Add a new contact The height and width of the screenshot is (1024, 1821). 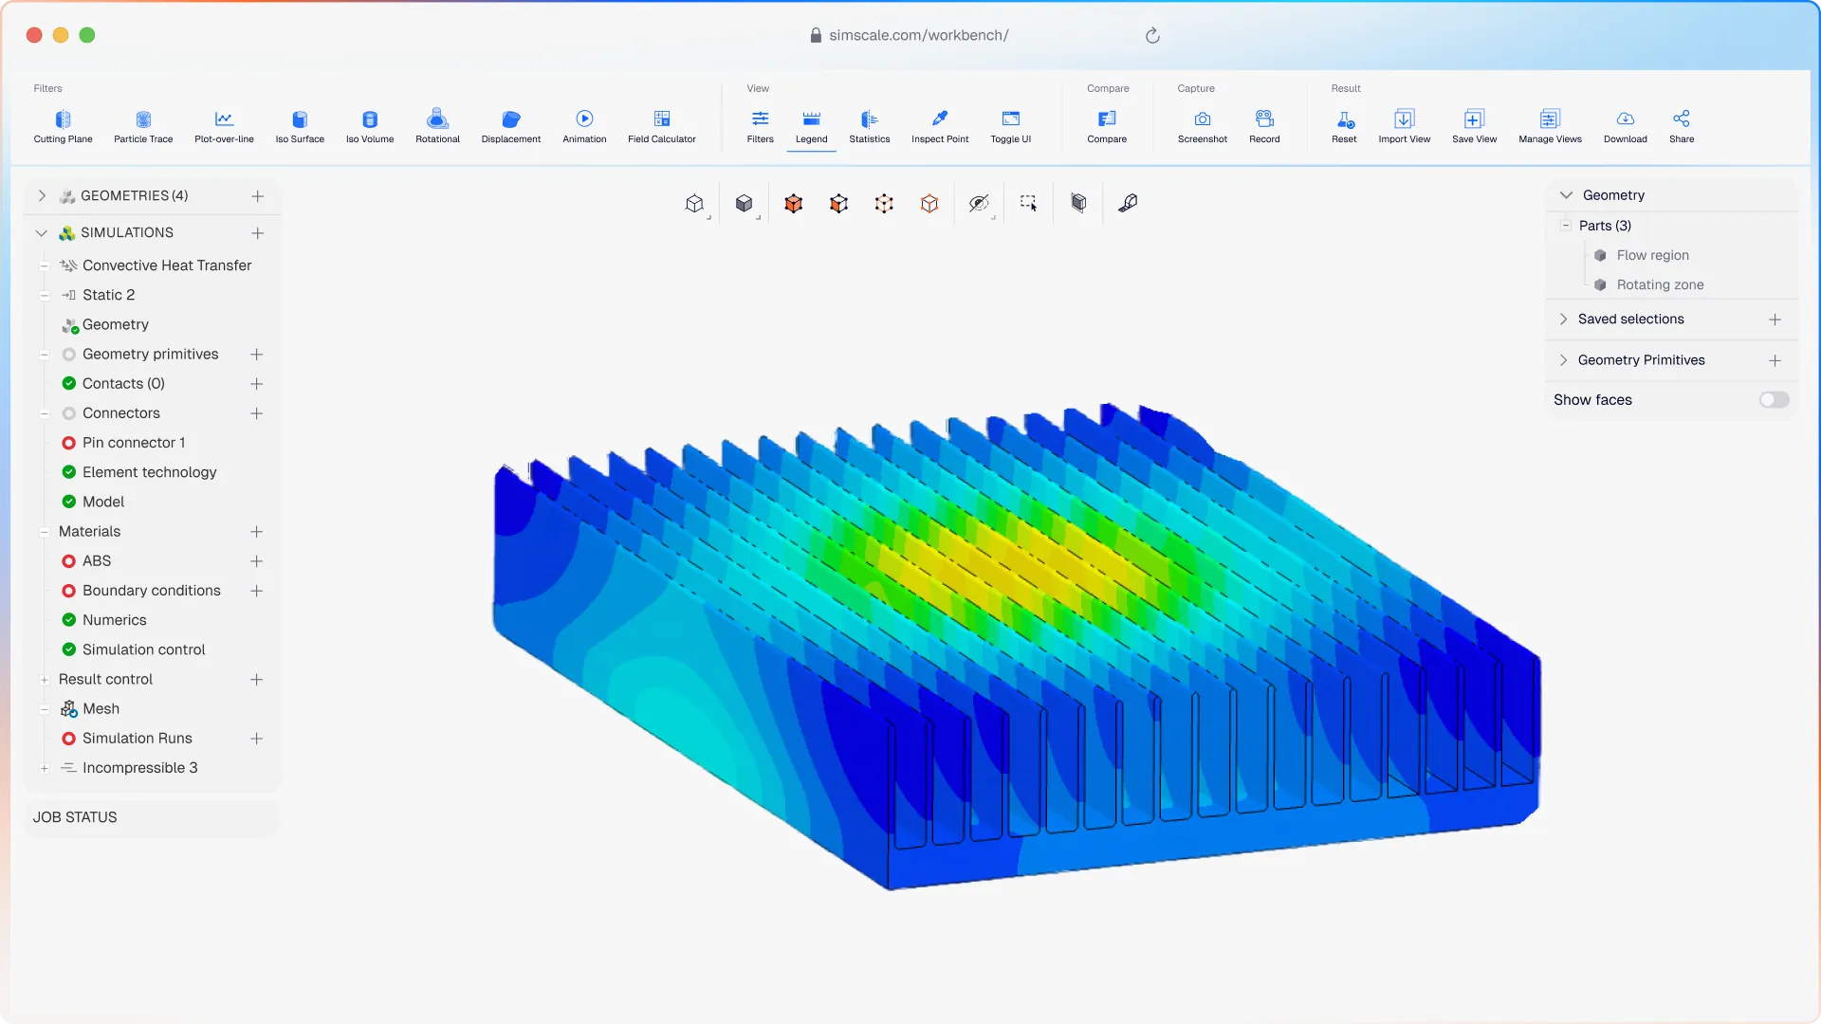coord(256,384)
